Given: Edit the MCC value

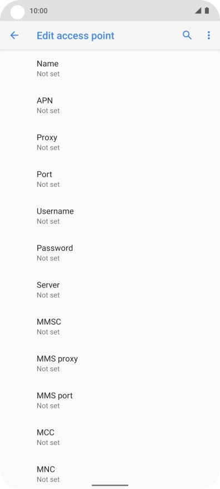Looking at the screenshot, I should pos(110,436).
